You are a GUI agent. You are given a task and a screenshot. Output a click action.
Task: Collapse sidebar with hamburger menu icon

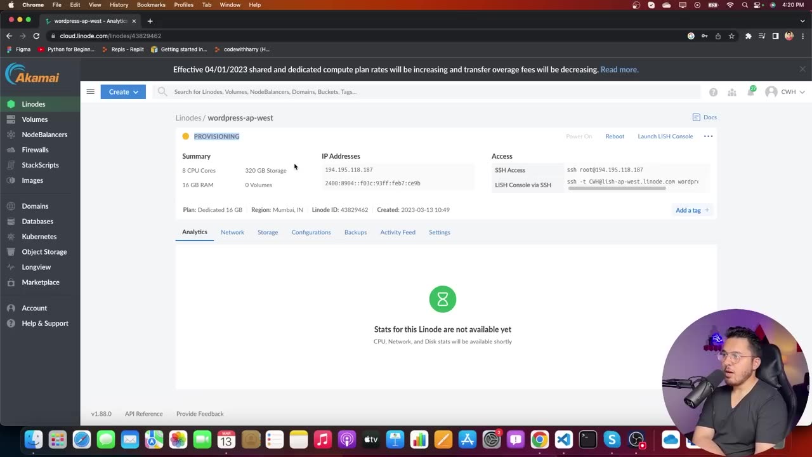90,91
